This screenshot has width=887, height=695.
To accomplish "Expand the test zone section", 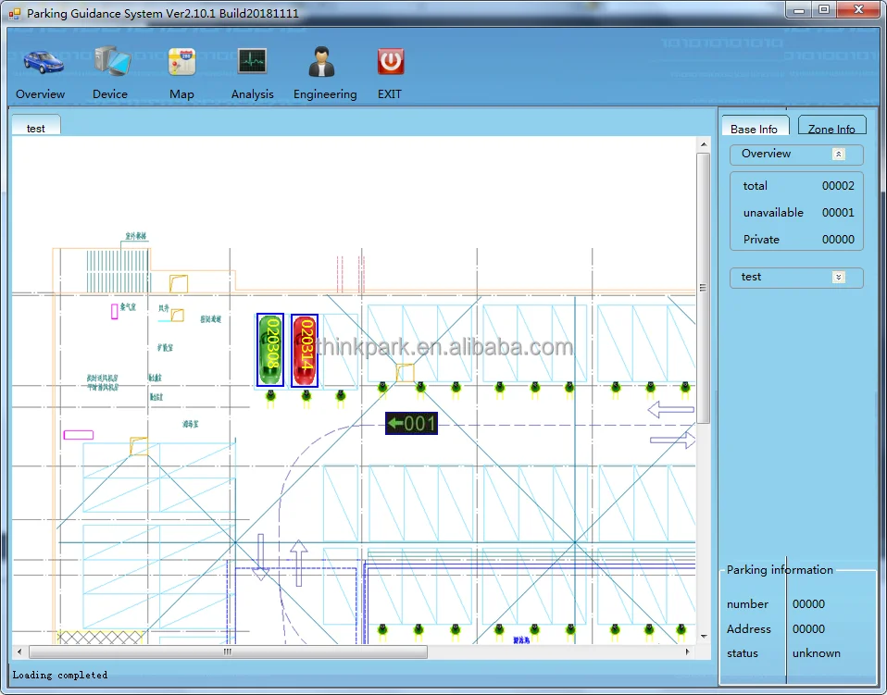I will [x=838, y=277].
